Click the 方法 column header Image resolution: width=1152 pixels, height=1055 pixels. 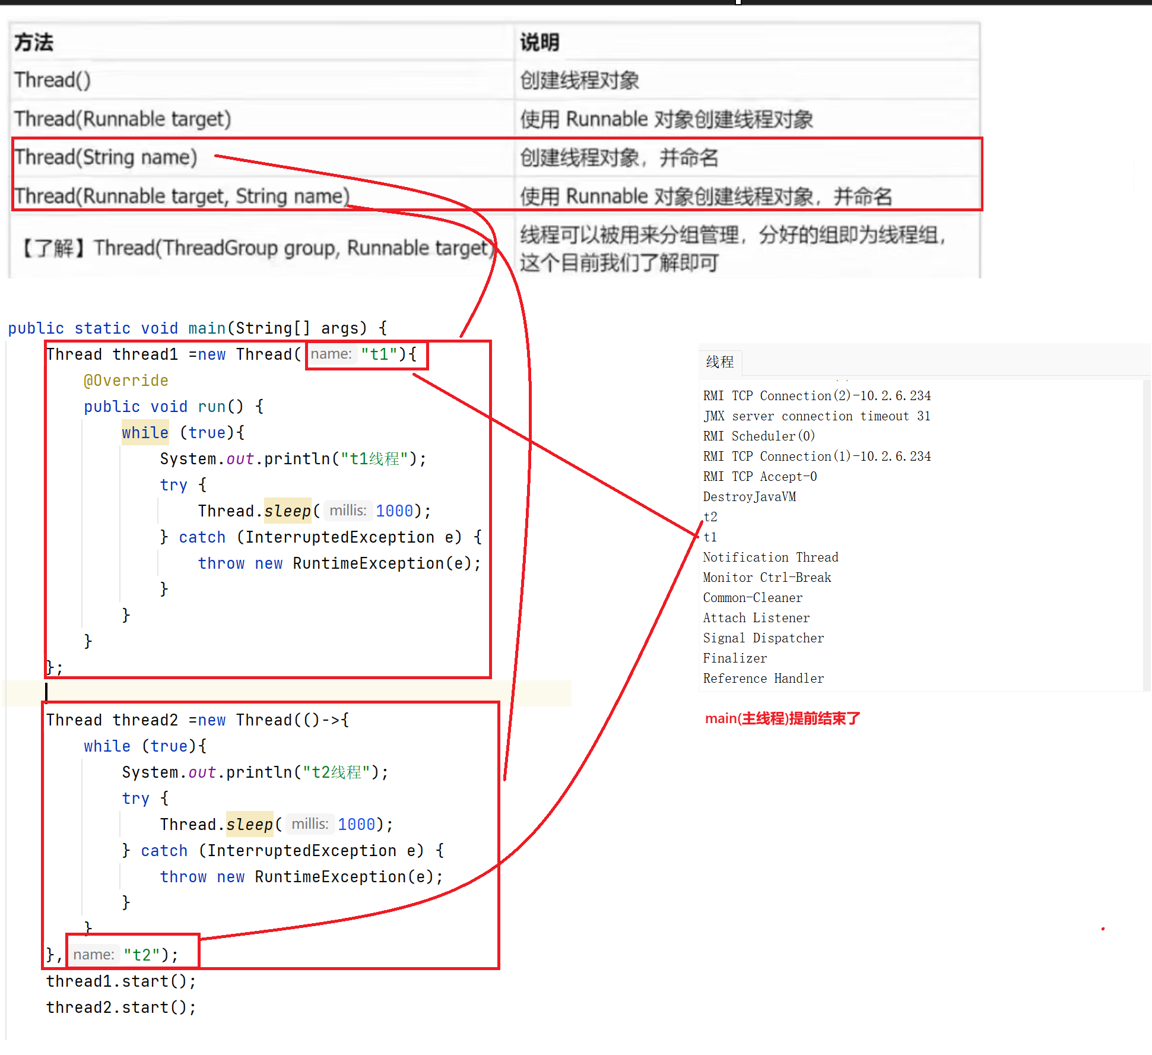coord(34,43)
